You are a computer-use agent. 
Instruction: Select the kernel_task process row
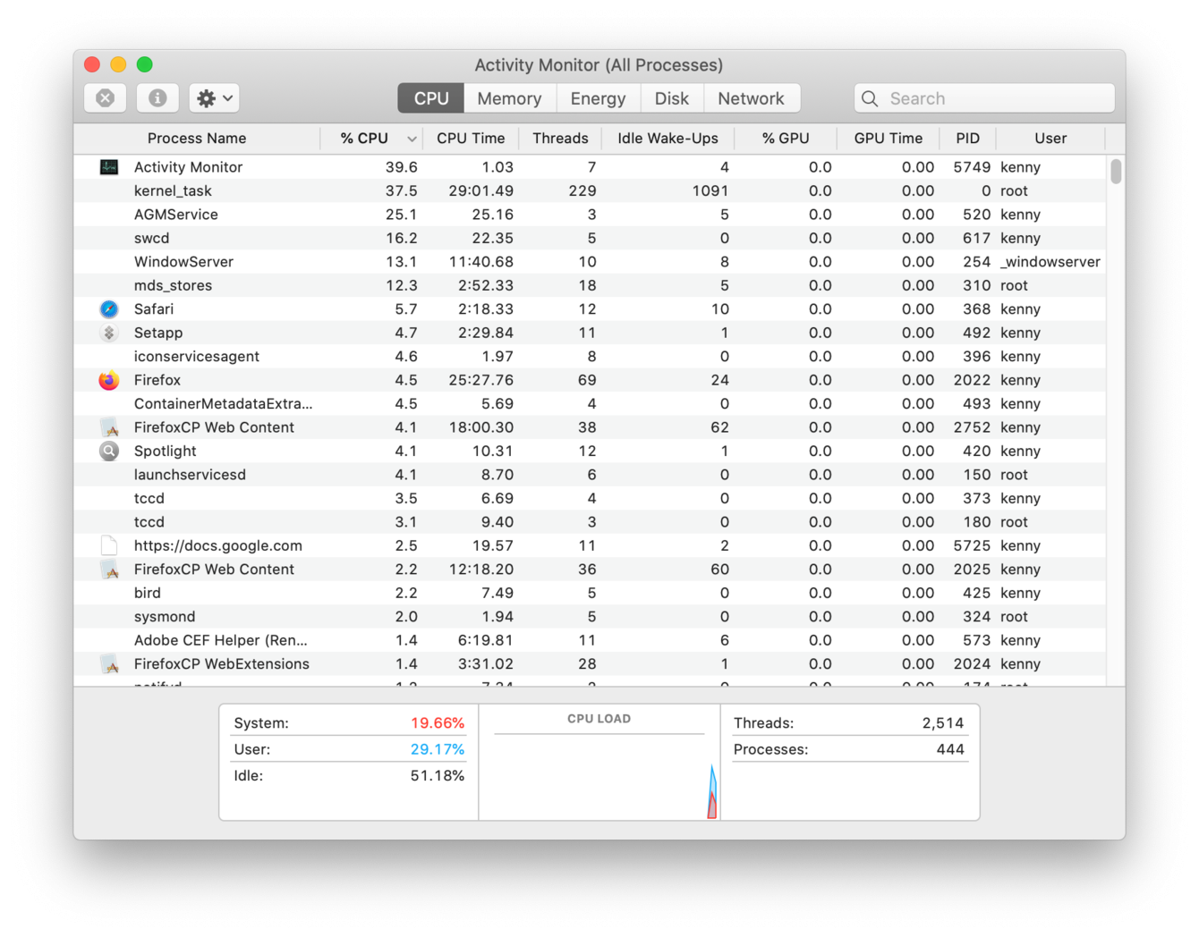(591, 190)
